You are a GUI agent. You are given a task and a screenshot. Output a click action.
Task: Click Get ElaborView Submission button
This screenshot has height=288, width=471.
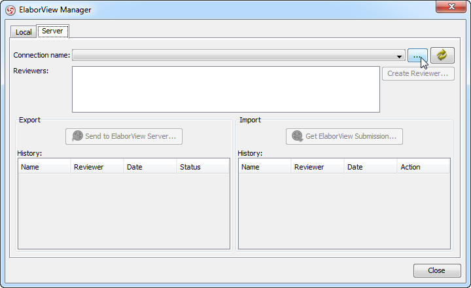point(344,137)
